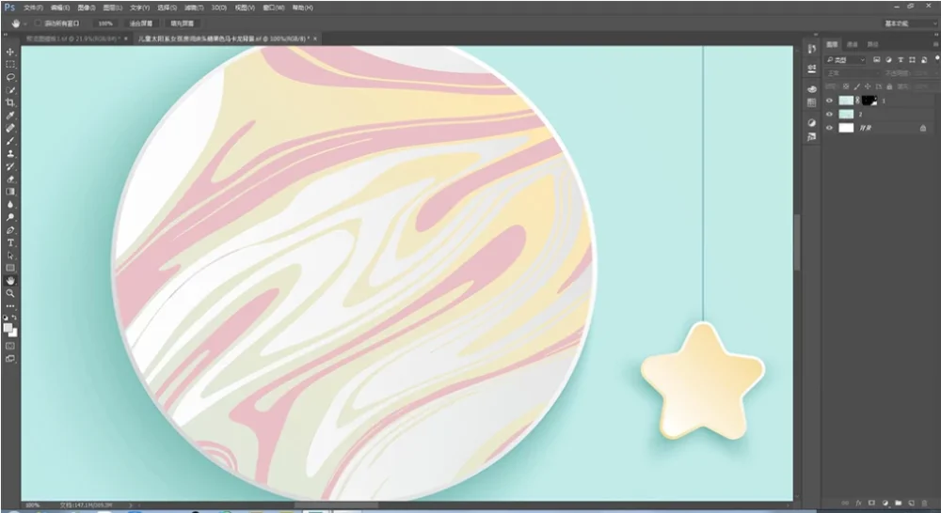Select the Brush tool
The image size is (941, 513).
pos(10,141)
